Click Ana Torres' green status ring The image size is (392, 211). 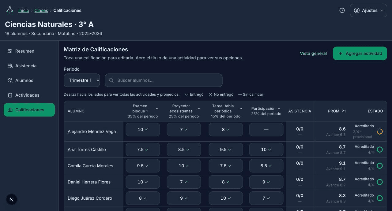[x=380, y=150]
